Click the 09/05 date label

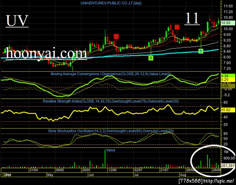point(60,170)
